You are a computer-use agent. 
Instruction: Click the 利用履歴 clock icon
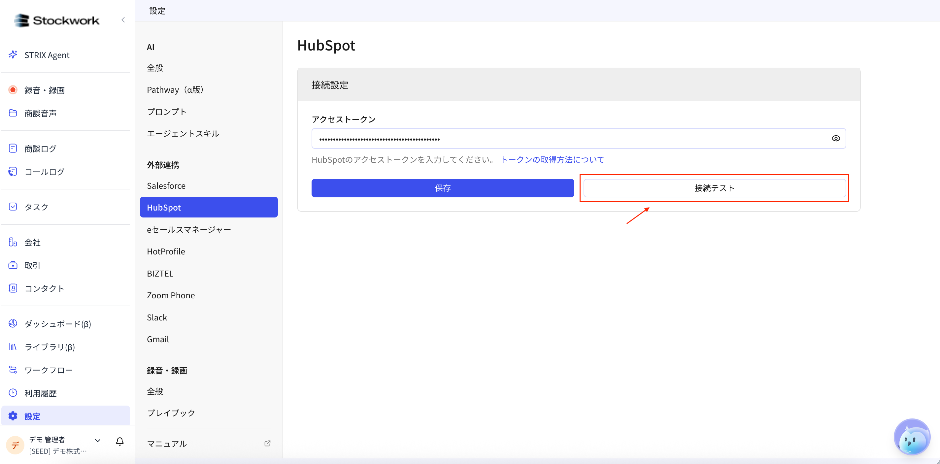pyautogui.click(x=13, y=393)
